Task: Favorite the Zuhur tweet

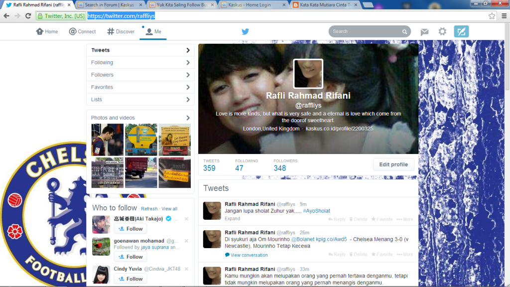Action: (x=382, y=219)
